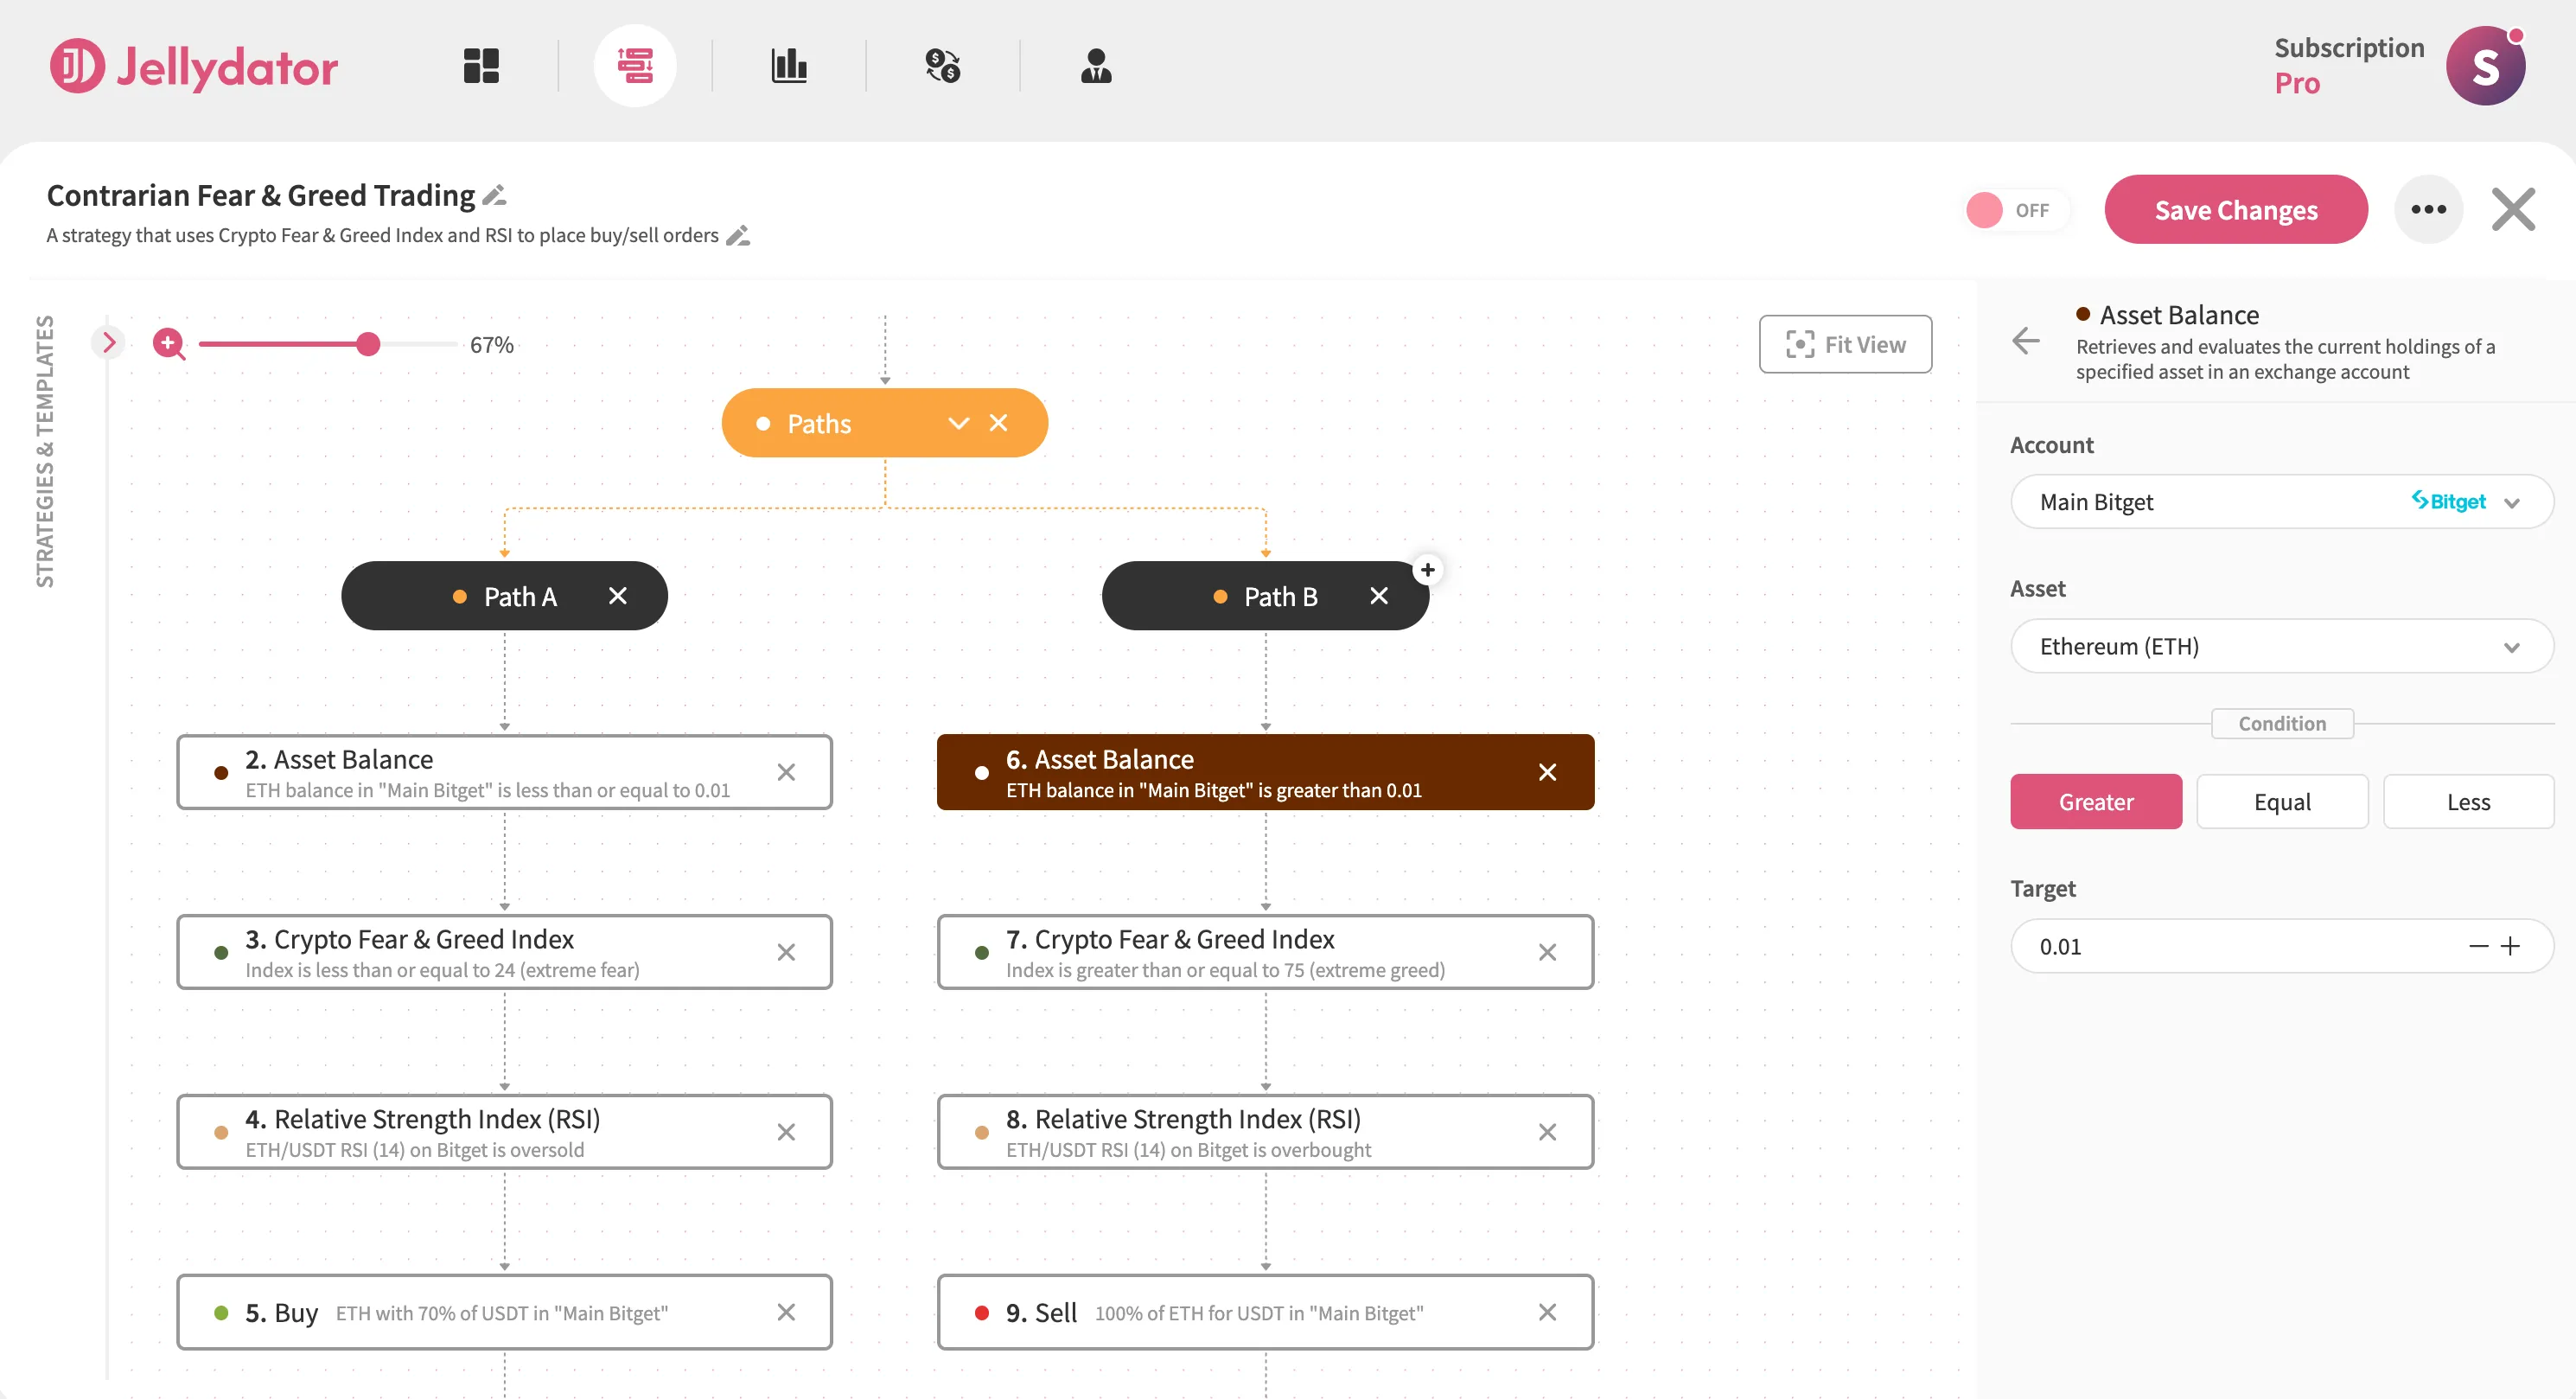This screenshot has height=1399, width=2576.
Task: Select step 6 Asset Balance node
Action: tap(1265, 772)
